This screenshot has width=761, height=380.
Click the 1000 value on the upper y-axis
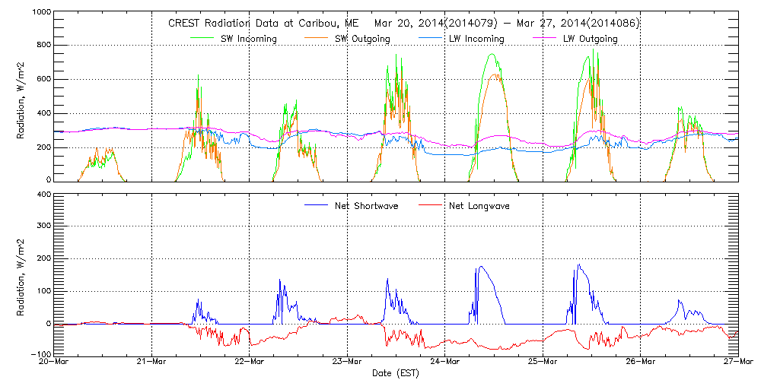[41, 14]
